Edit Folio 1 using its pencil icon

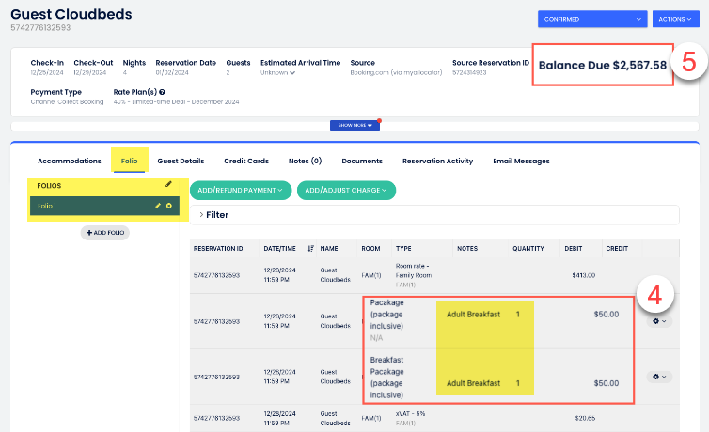pyautogui.click(x=158, y=206)
